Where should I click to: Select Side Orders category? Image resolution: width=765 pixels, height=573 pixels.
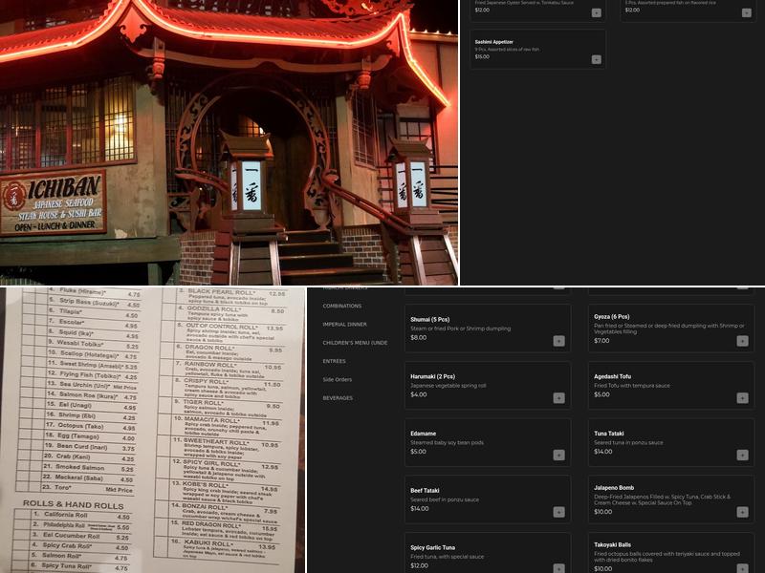pyautogui.click(x=337, y=379)
